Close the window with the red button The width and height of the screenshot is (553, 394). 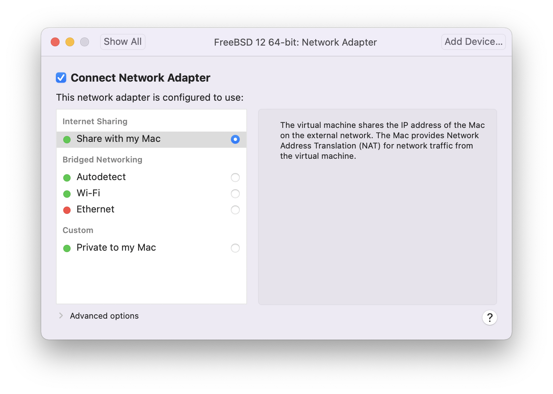[55, 42]
